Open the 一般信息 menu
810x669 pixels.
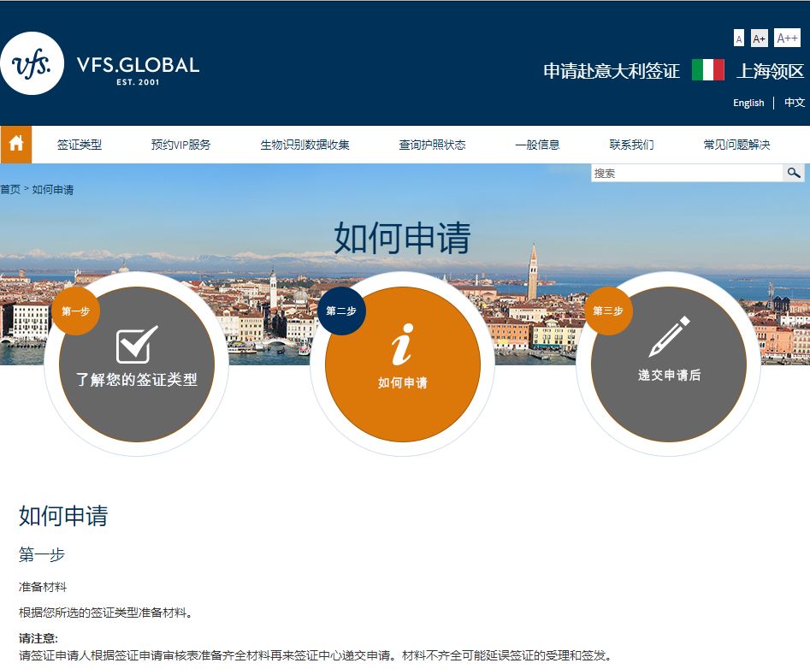[537, 145]
